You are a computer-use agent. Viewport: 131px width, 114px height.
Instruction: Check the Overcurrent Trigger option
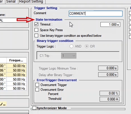point(37,85)
